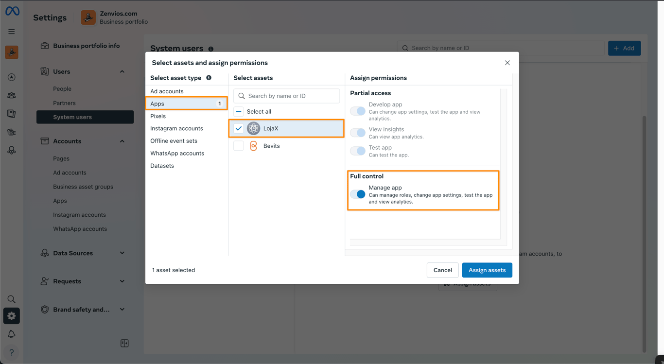Uncheck the LojaX app checkbox

(x=239, y=129)
